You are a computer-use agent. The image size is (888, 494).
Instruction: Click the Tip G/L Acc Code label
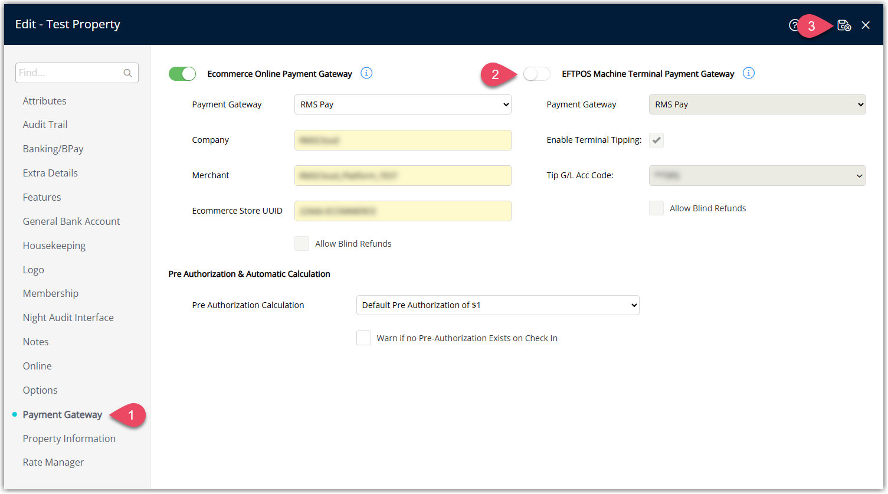click(580, 175)
